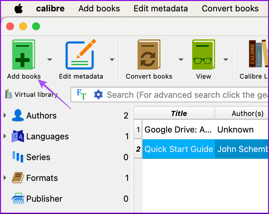Open the Calibre Library icon
Screen dimensions: 269x214
click(x=257, y=55)
